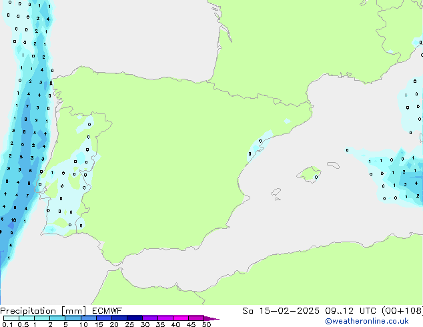423x327 pixels.
Task: Click the '35' legend scale label
Action: click(x=160, y=324)
